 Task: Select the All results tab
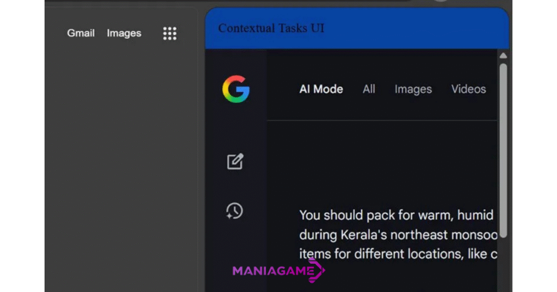369,89
